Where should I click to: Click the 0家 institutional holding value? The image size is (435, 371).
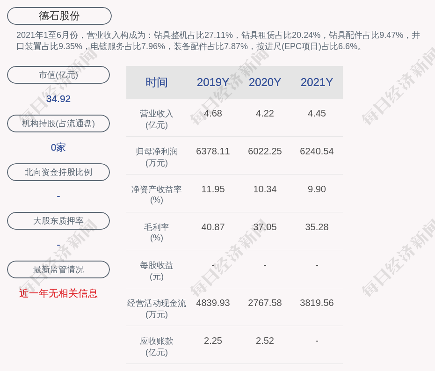click(58, 147)
